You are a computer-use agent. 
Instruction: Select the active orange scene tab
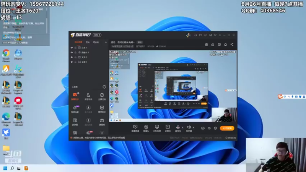click(78, 42)
